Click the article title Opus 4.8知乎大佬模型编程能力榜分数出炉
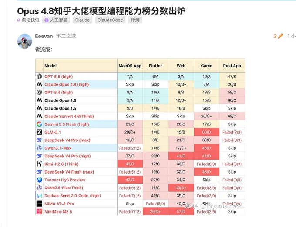 [x=101, y=11]
